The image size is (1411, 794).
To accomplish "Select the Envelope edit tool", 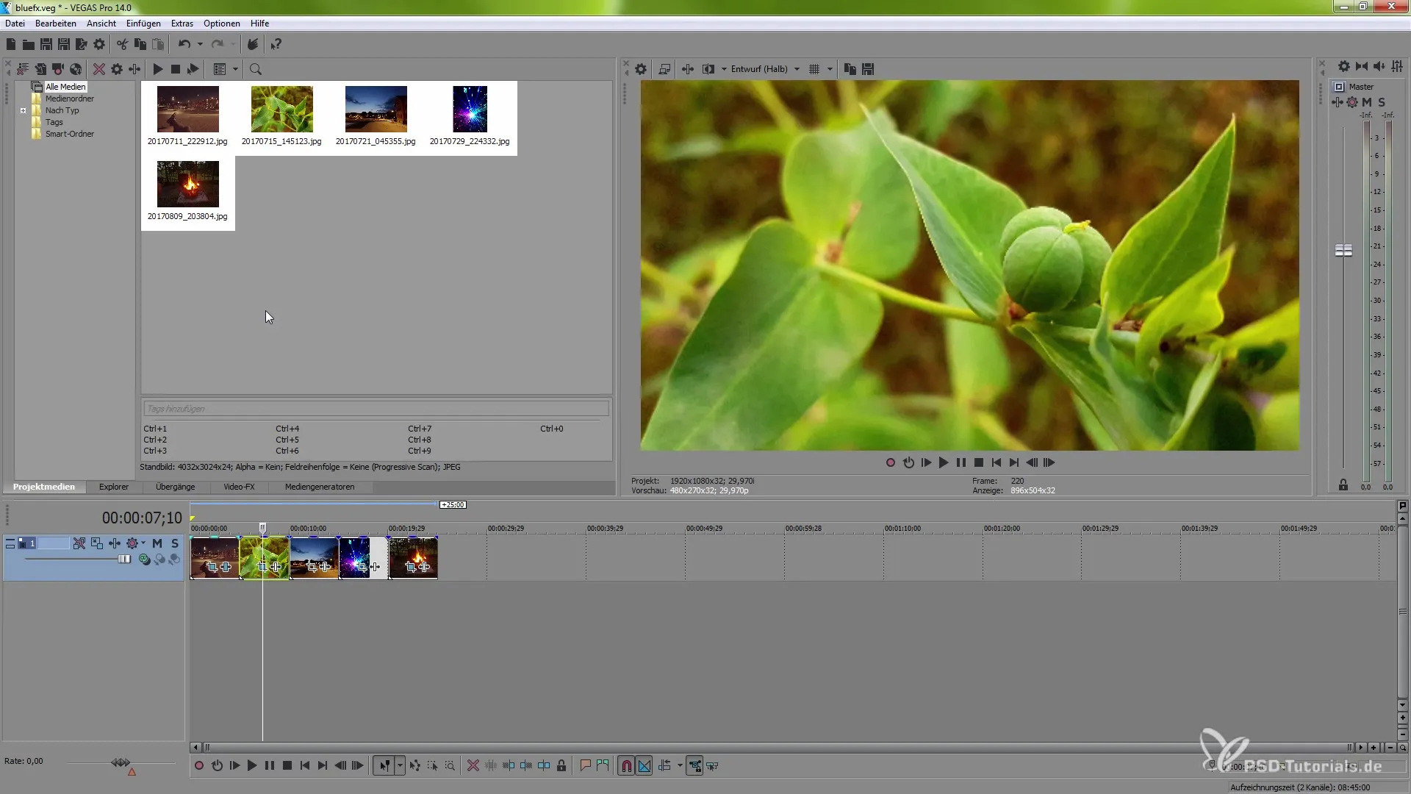I will coord(414,766).
